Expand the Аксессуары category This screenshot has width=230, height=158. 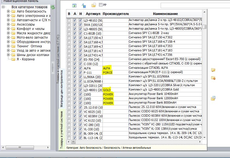(8, 24)
